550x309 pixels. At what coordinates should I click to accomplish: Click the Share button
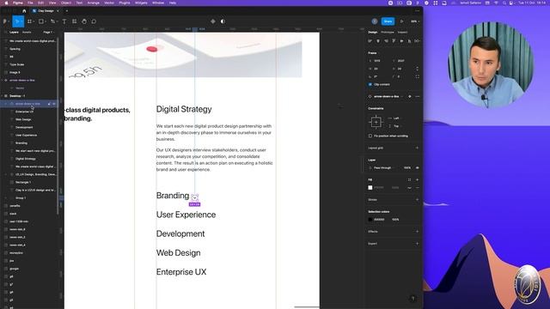coord(388,21)
